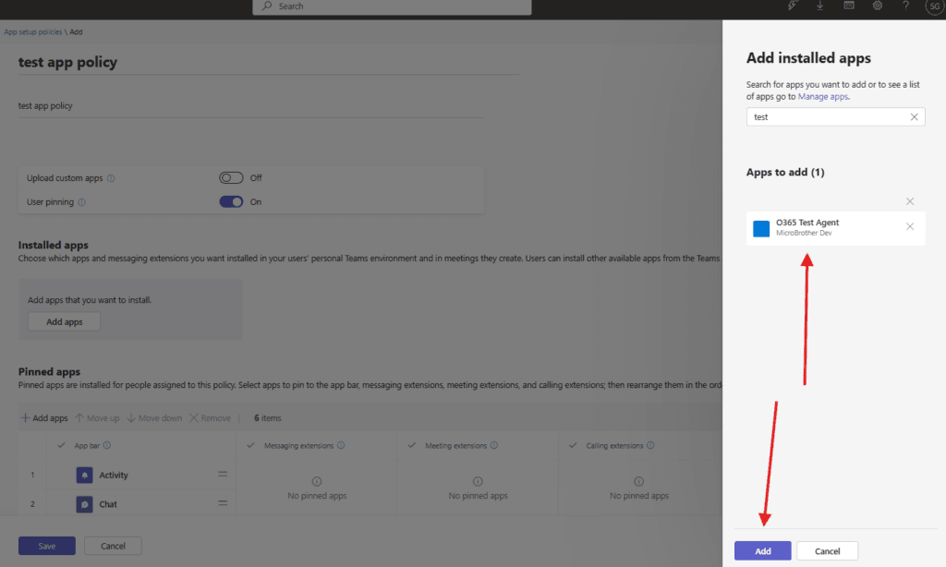Open help via the question mark icon

(905, 6)
